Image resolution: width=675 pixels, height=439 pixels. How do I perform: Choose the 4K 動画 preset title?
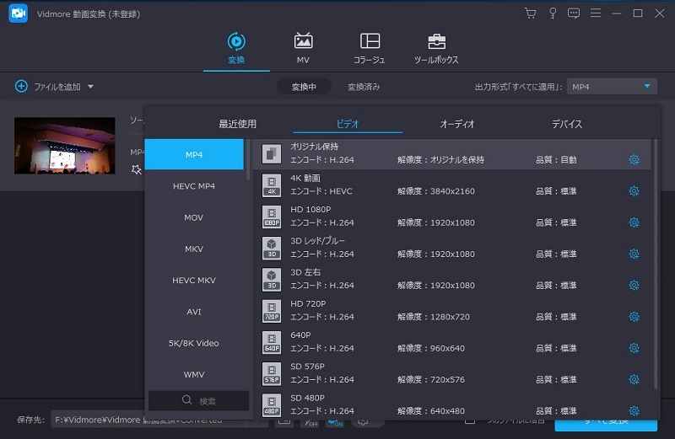click(305, 178)
